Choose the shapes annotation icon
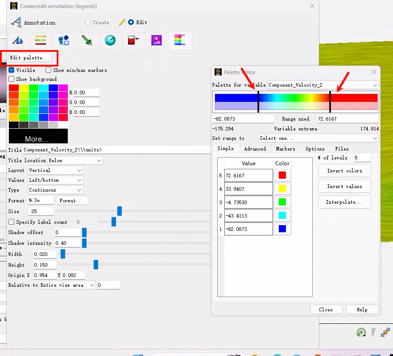This screenshot has height=356, width=393. [64, 41]
